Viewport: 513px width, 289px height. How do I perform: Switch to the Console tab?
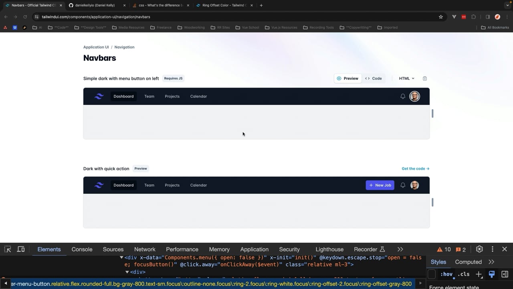point(82,249)
